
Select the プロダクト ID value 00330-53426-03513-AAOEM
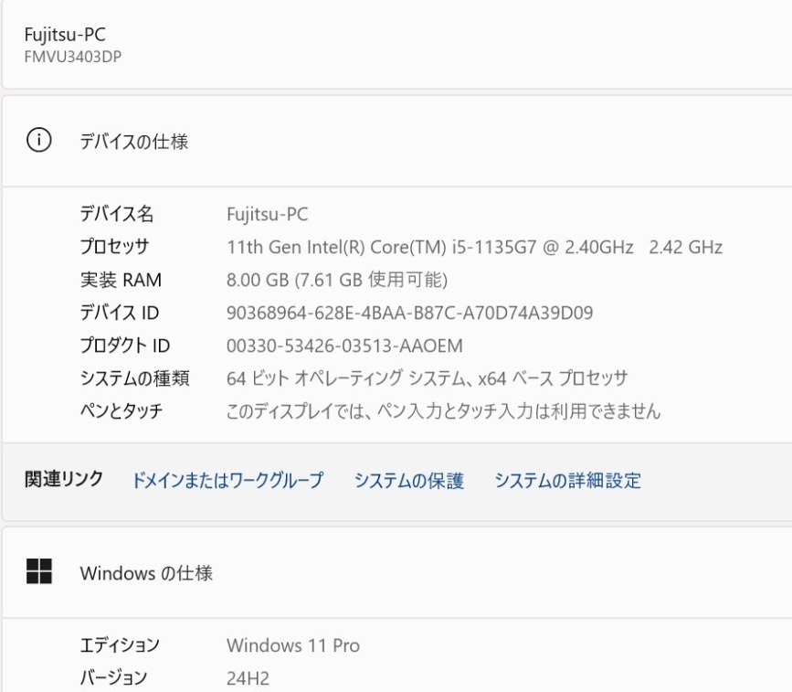tap(344, 346)
